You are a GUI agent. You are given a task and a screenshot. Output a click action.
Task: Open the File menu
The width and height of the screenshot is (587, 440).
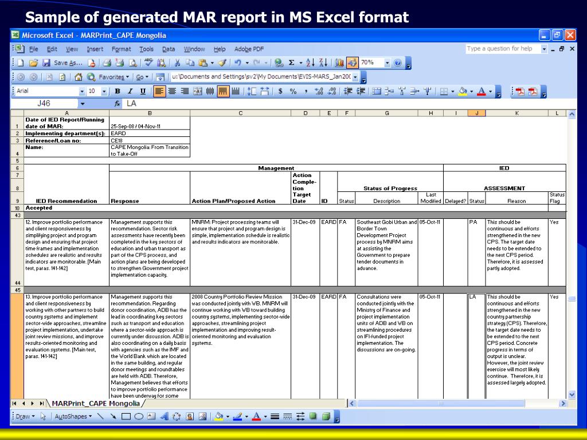pyautogui.click(x=34, y=49)
